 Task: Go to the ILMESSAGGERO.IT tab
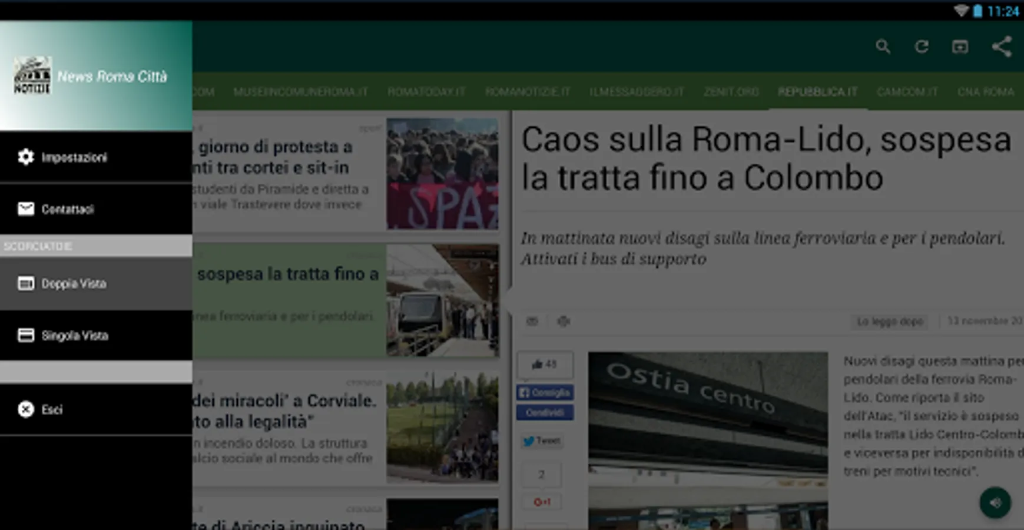637,92
